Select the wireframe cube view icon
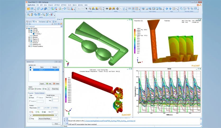Viewport: 221px width, 128px height. (x=38, y=9)
